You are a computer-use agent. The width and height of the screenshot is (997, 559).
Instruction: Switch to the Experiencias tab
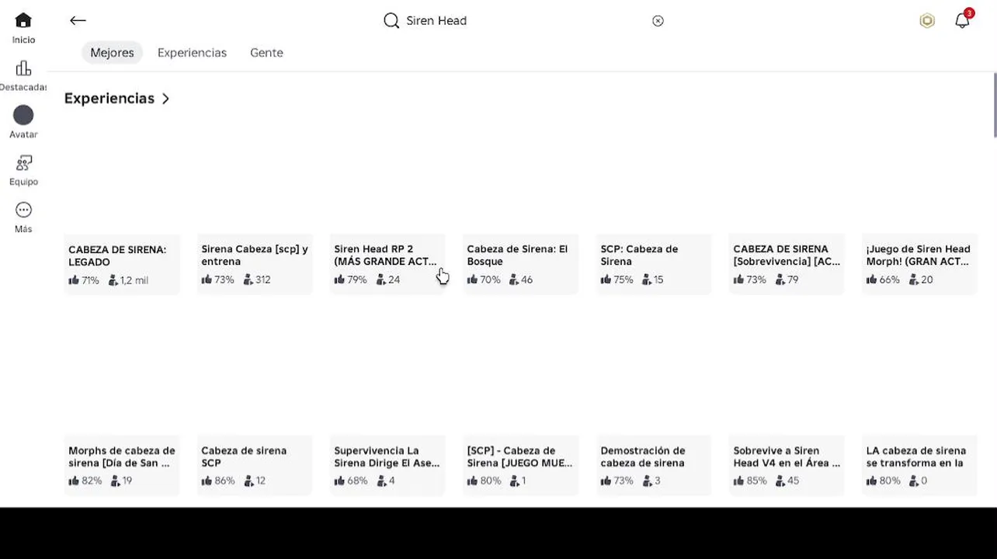(x=192, y=53)
